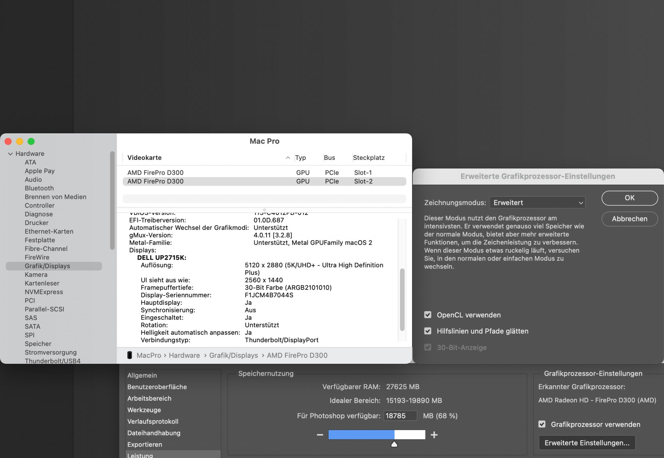Disable the OpenCL verwenden checkbox
Image resolution: width=664 pixels, height=458 pixels.
pyautogui.click(x=428, y=315)
